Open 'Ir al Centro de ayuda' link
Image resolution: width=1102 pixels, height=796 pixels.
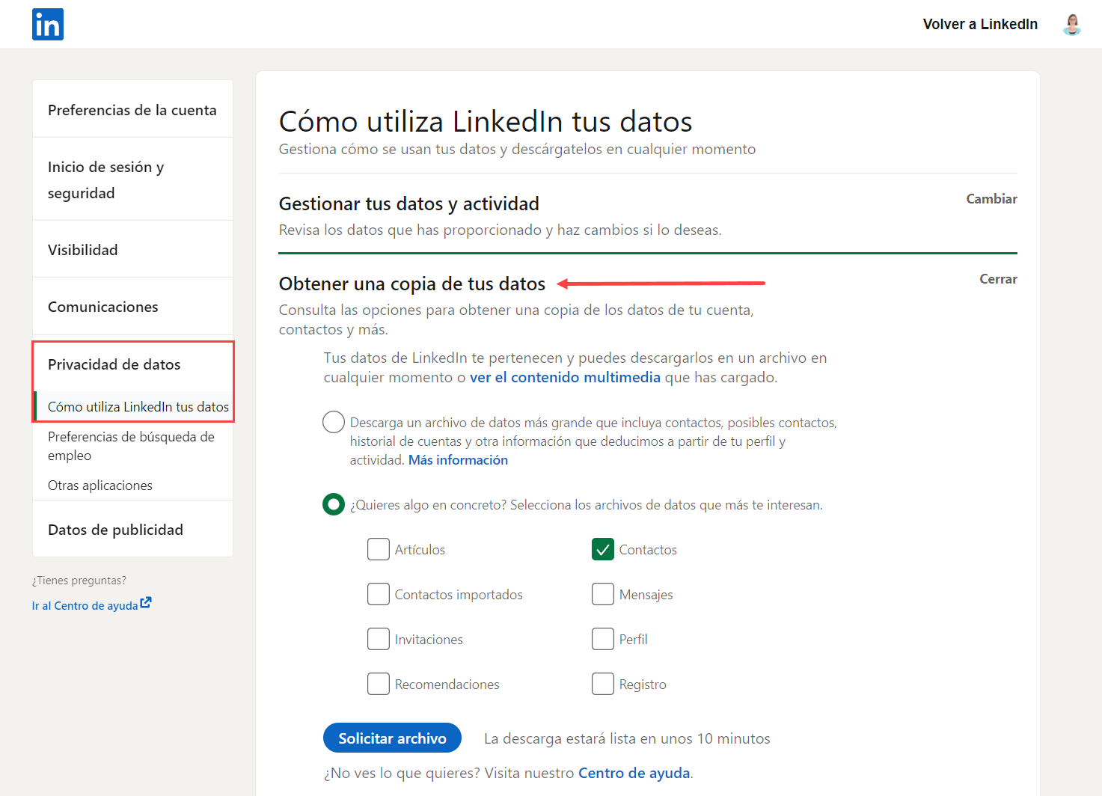85,605
